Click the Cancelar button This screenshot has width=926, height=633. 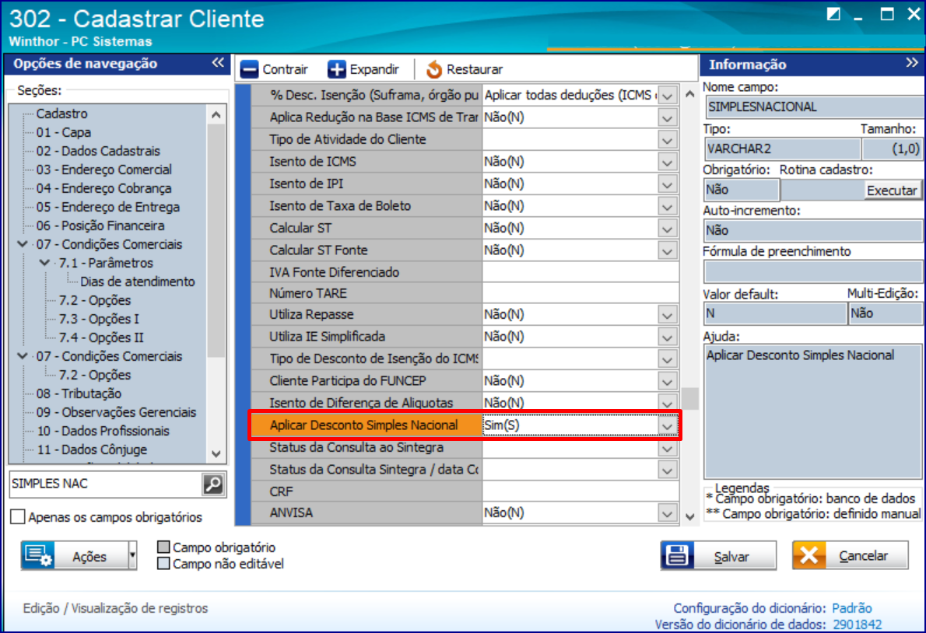coord(851,556)
